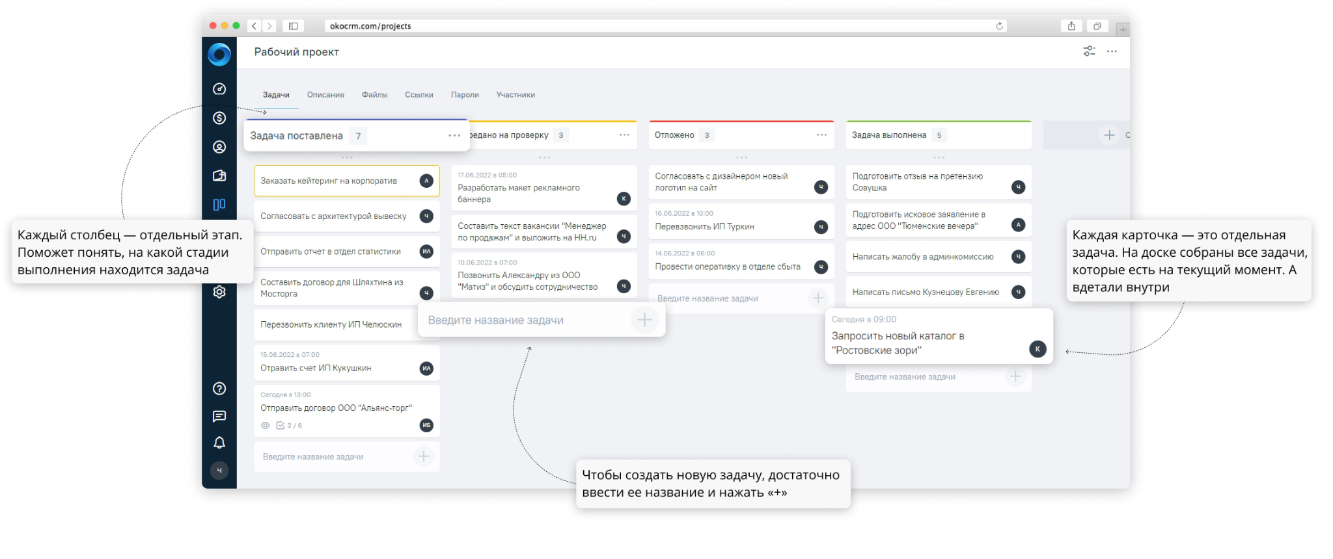Image resolution: width=1333 pixels, height=559 pixels.
Task: Open card Составить текст вакансии Менеджер
Action: point(544,231)
